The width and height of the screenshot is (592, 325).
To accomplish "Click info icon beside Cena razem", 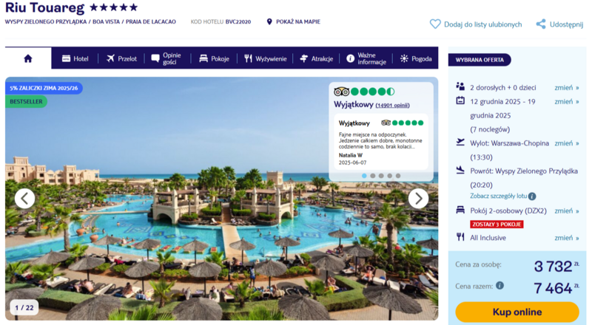I will coord(499,285).
